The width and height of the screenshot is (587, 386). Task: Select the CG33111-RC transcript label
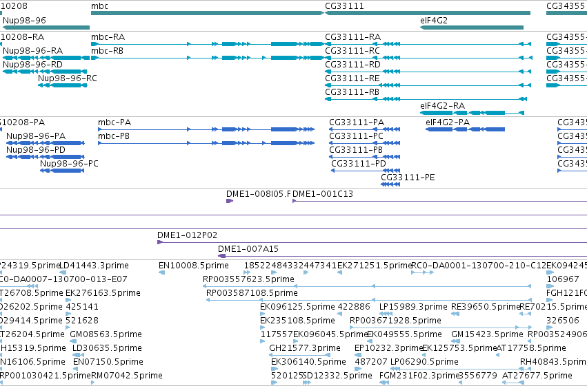pos(352,51)
